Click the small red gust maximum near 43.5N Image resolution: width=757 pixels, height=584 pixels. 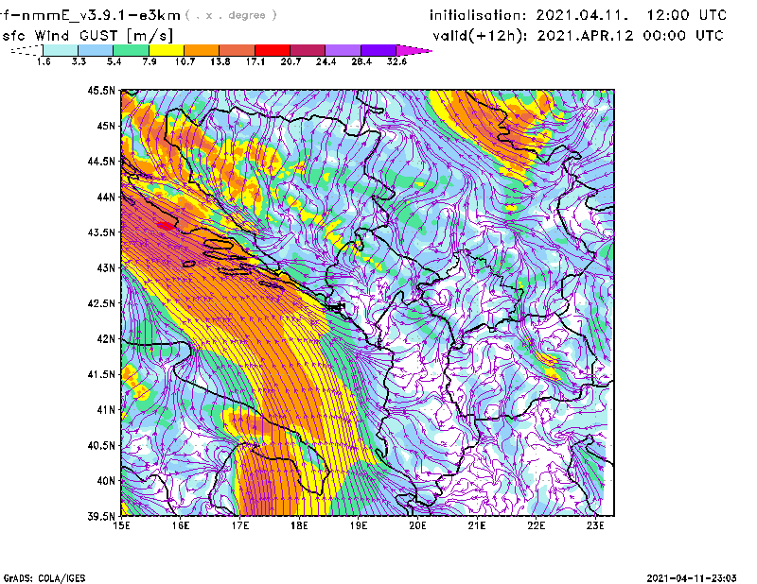point(166,225)
